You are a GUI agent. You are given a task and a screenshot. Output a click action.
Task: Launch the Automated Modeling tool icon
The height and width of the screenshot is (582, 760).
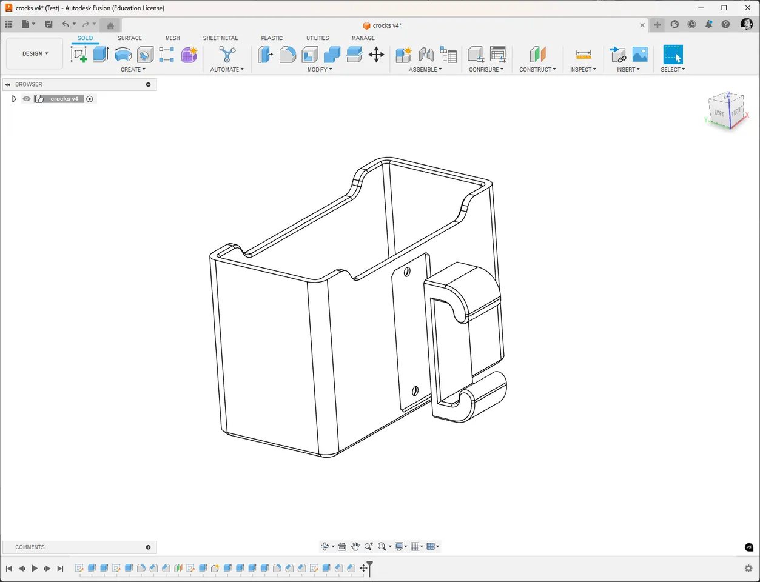[x=227, y=55]
